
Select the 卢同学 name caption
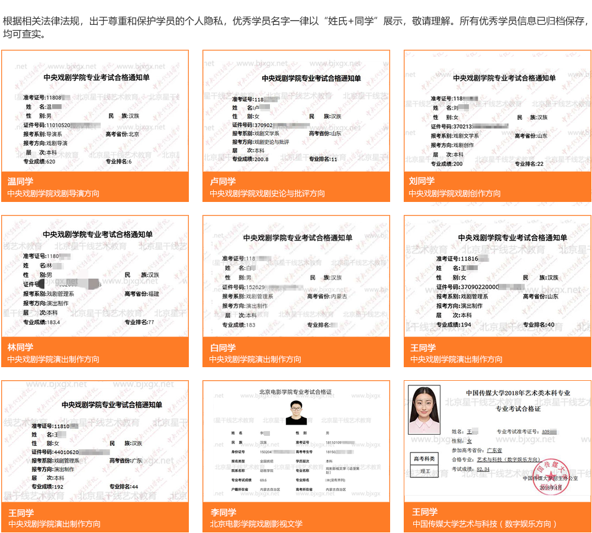tap(223, 181)
